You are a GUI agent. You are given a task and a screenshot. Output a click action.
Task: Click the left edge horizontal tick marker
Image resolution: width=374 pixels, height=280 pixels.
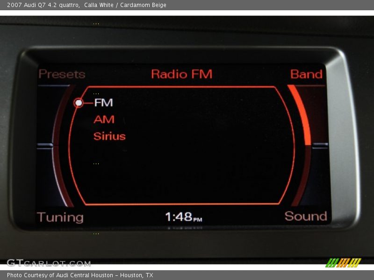pos(45,146)
